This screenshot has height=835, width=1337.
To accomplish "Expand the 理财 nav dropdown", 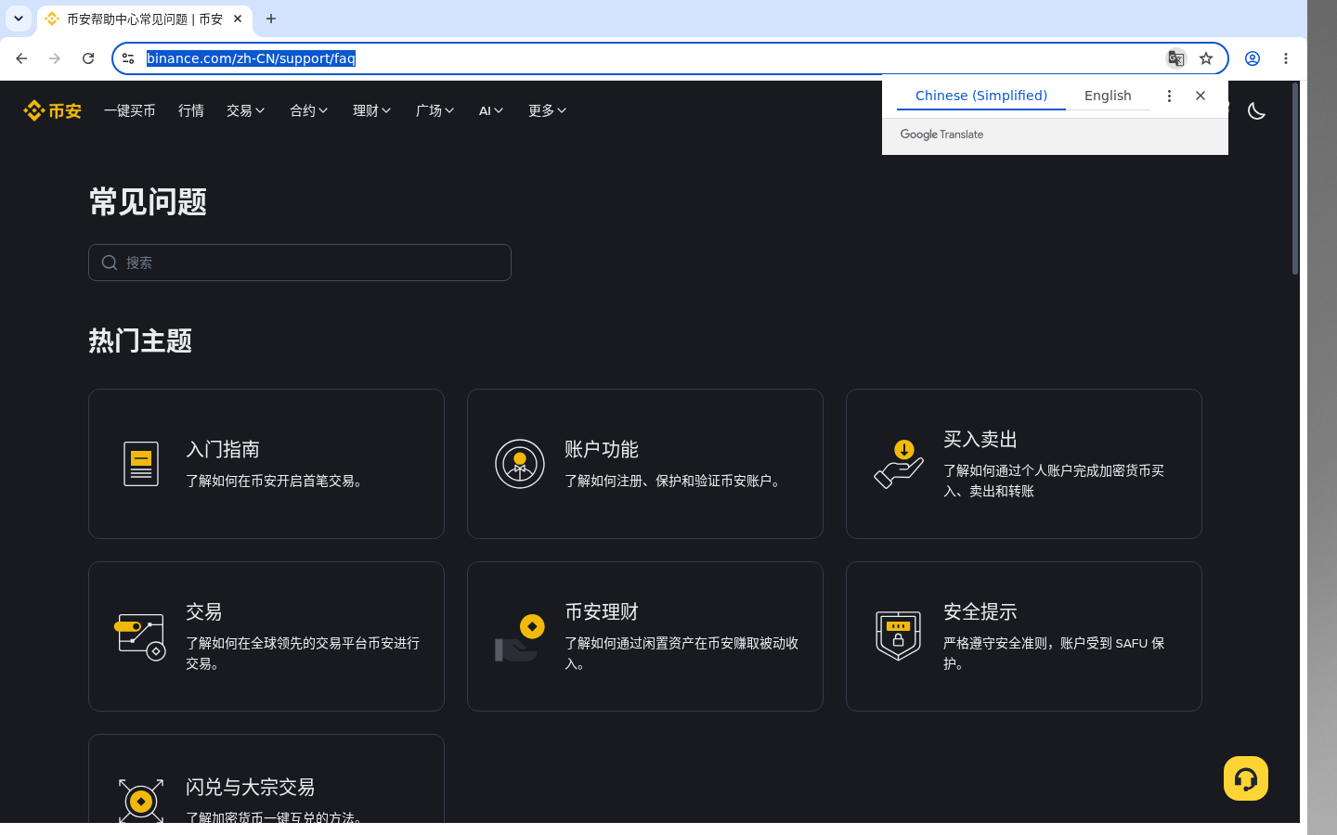I will (x=372, y=110).
